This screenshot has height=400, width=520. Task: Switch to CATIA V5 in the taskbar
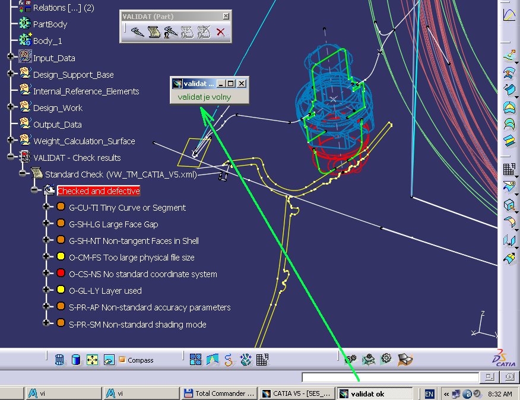coord(297,393)
